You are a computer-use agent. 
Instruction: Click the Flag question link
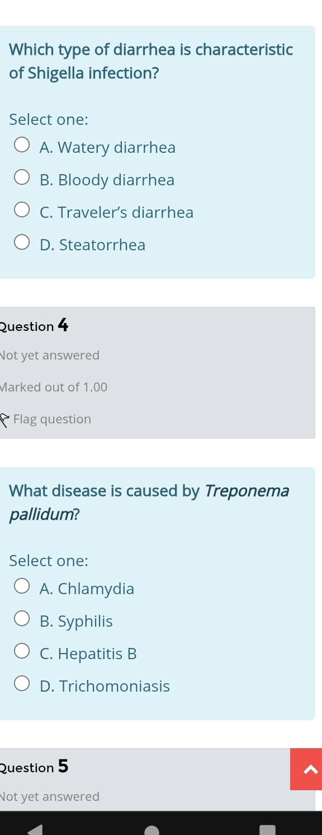coord(52,419)
